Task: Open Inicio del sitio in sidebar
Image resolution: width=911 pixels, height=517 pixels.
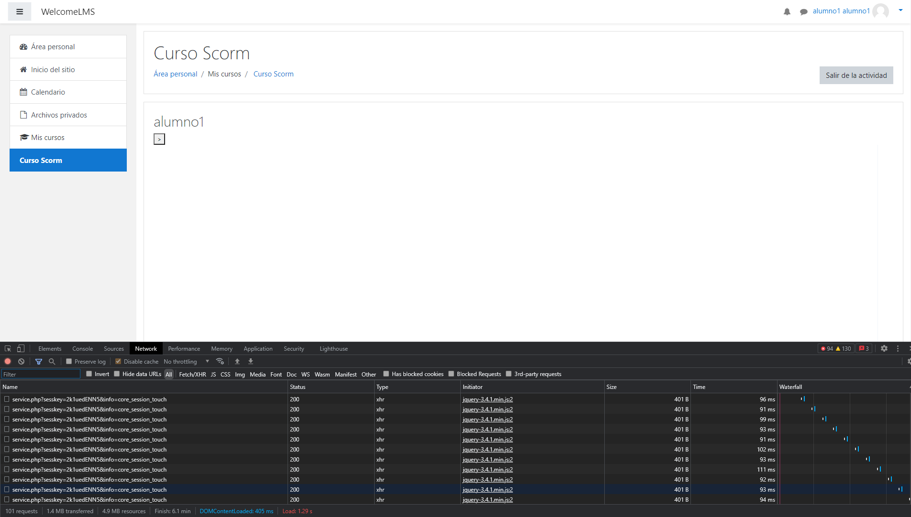Action: 68,69
